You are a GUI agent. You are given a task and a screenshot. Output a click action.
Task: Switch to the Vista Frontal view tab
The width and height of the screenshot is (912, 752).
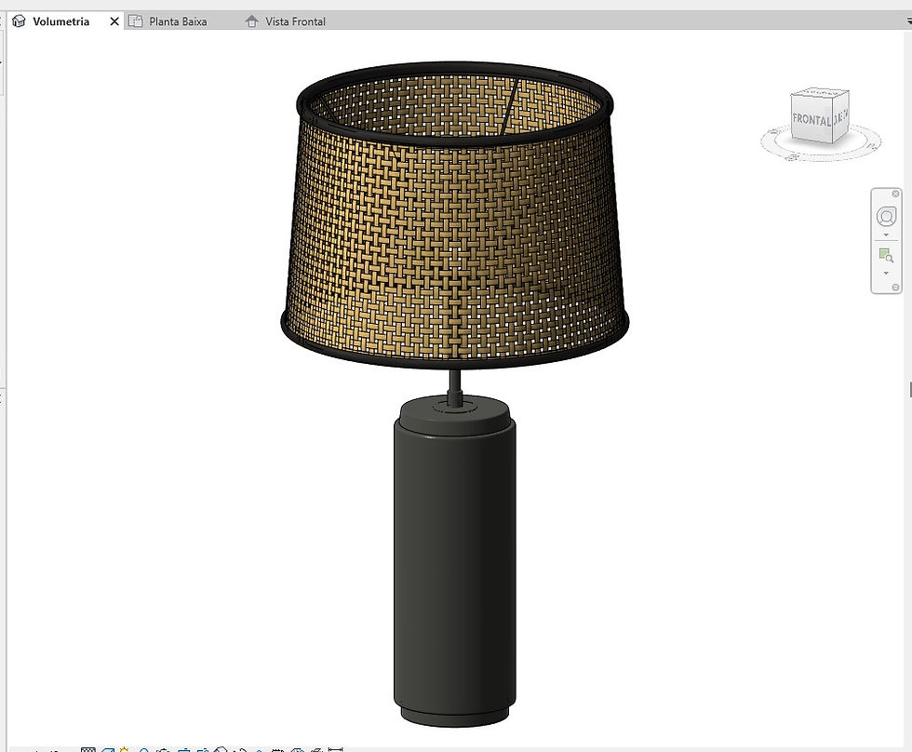(296, 21)
